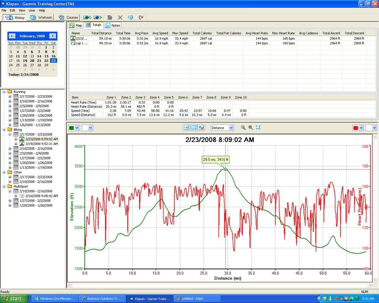Image resolution: width=379 pixels, height=303 pixels.
Task: Click the History toolbar button
Action: click(x=14, y=17)
